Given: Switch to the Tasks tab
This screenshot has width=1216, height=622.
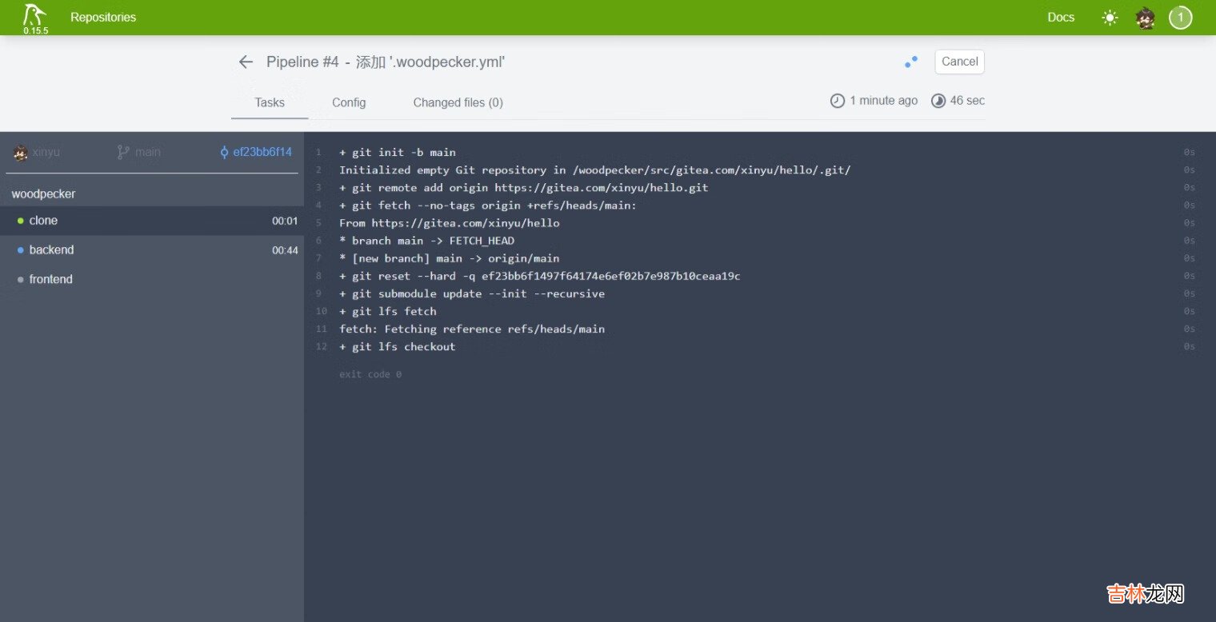Looking at the screenshot, I should (270, 102).
